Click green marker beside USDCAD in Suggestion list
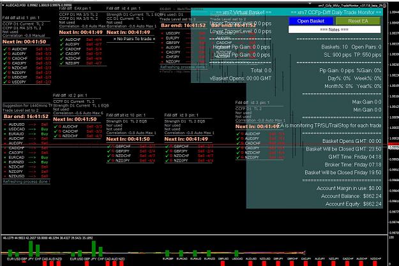The image size is (399, 266). point(5,129)
